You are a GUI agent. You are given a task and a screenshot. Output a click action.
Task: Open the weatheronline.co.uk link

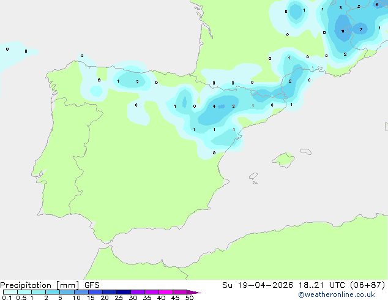tap(337, 294)
